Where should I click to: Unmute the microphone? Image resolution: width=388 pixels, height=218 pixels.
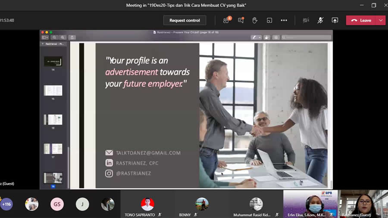[320, 20]
